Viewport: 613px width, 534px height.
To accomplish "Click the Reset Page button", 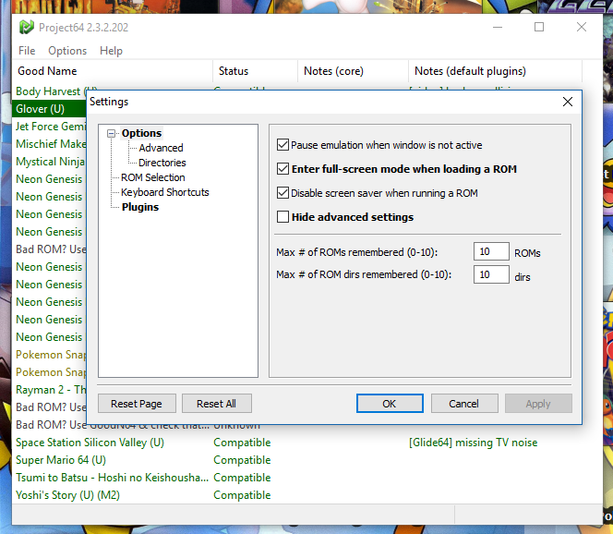I will coord(137,404).
